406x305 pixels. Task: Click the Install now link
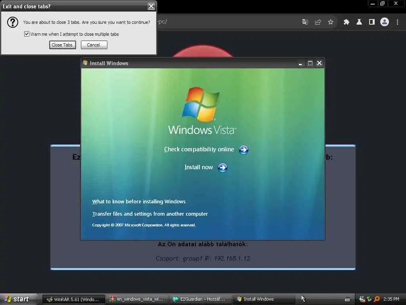[199, 167]
